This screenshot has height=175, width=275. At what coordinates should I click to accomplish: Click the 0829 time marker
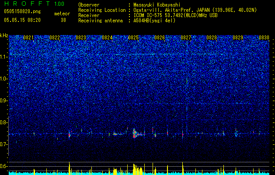[x=238, y=38]
